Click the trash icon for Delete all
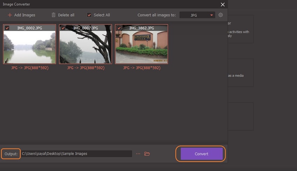The height and width of the screenshot is (171, 297). pyautogui.click(x=53, y=15)
